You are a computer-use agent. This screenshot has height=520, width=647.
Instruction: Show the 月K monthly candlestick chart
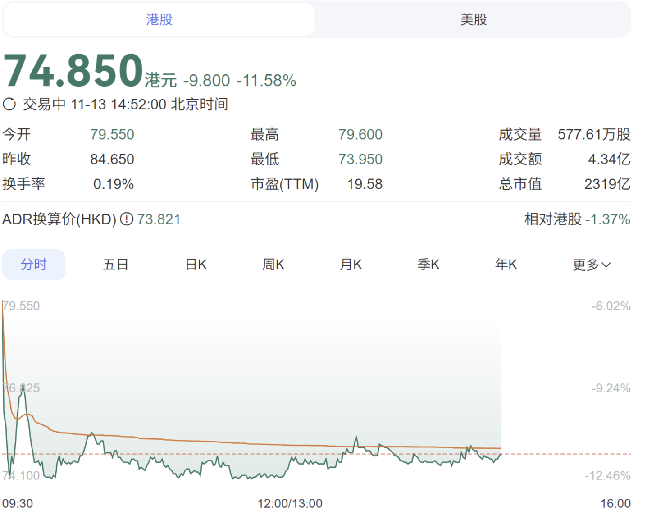(x=351, y=265)
